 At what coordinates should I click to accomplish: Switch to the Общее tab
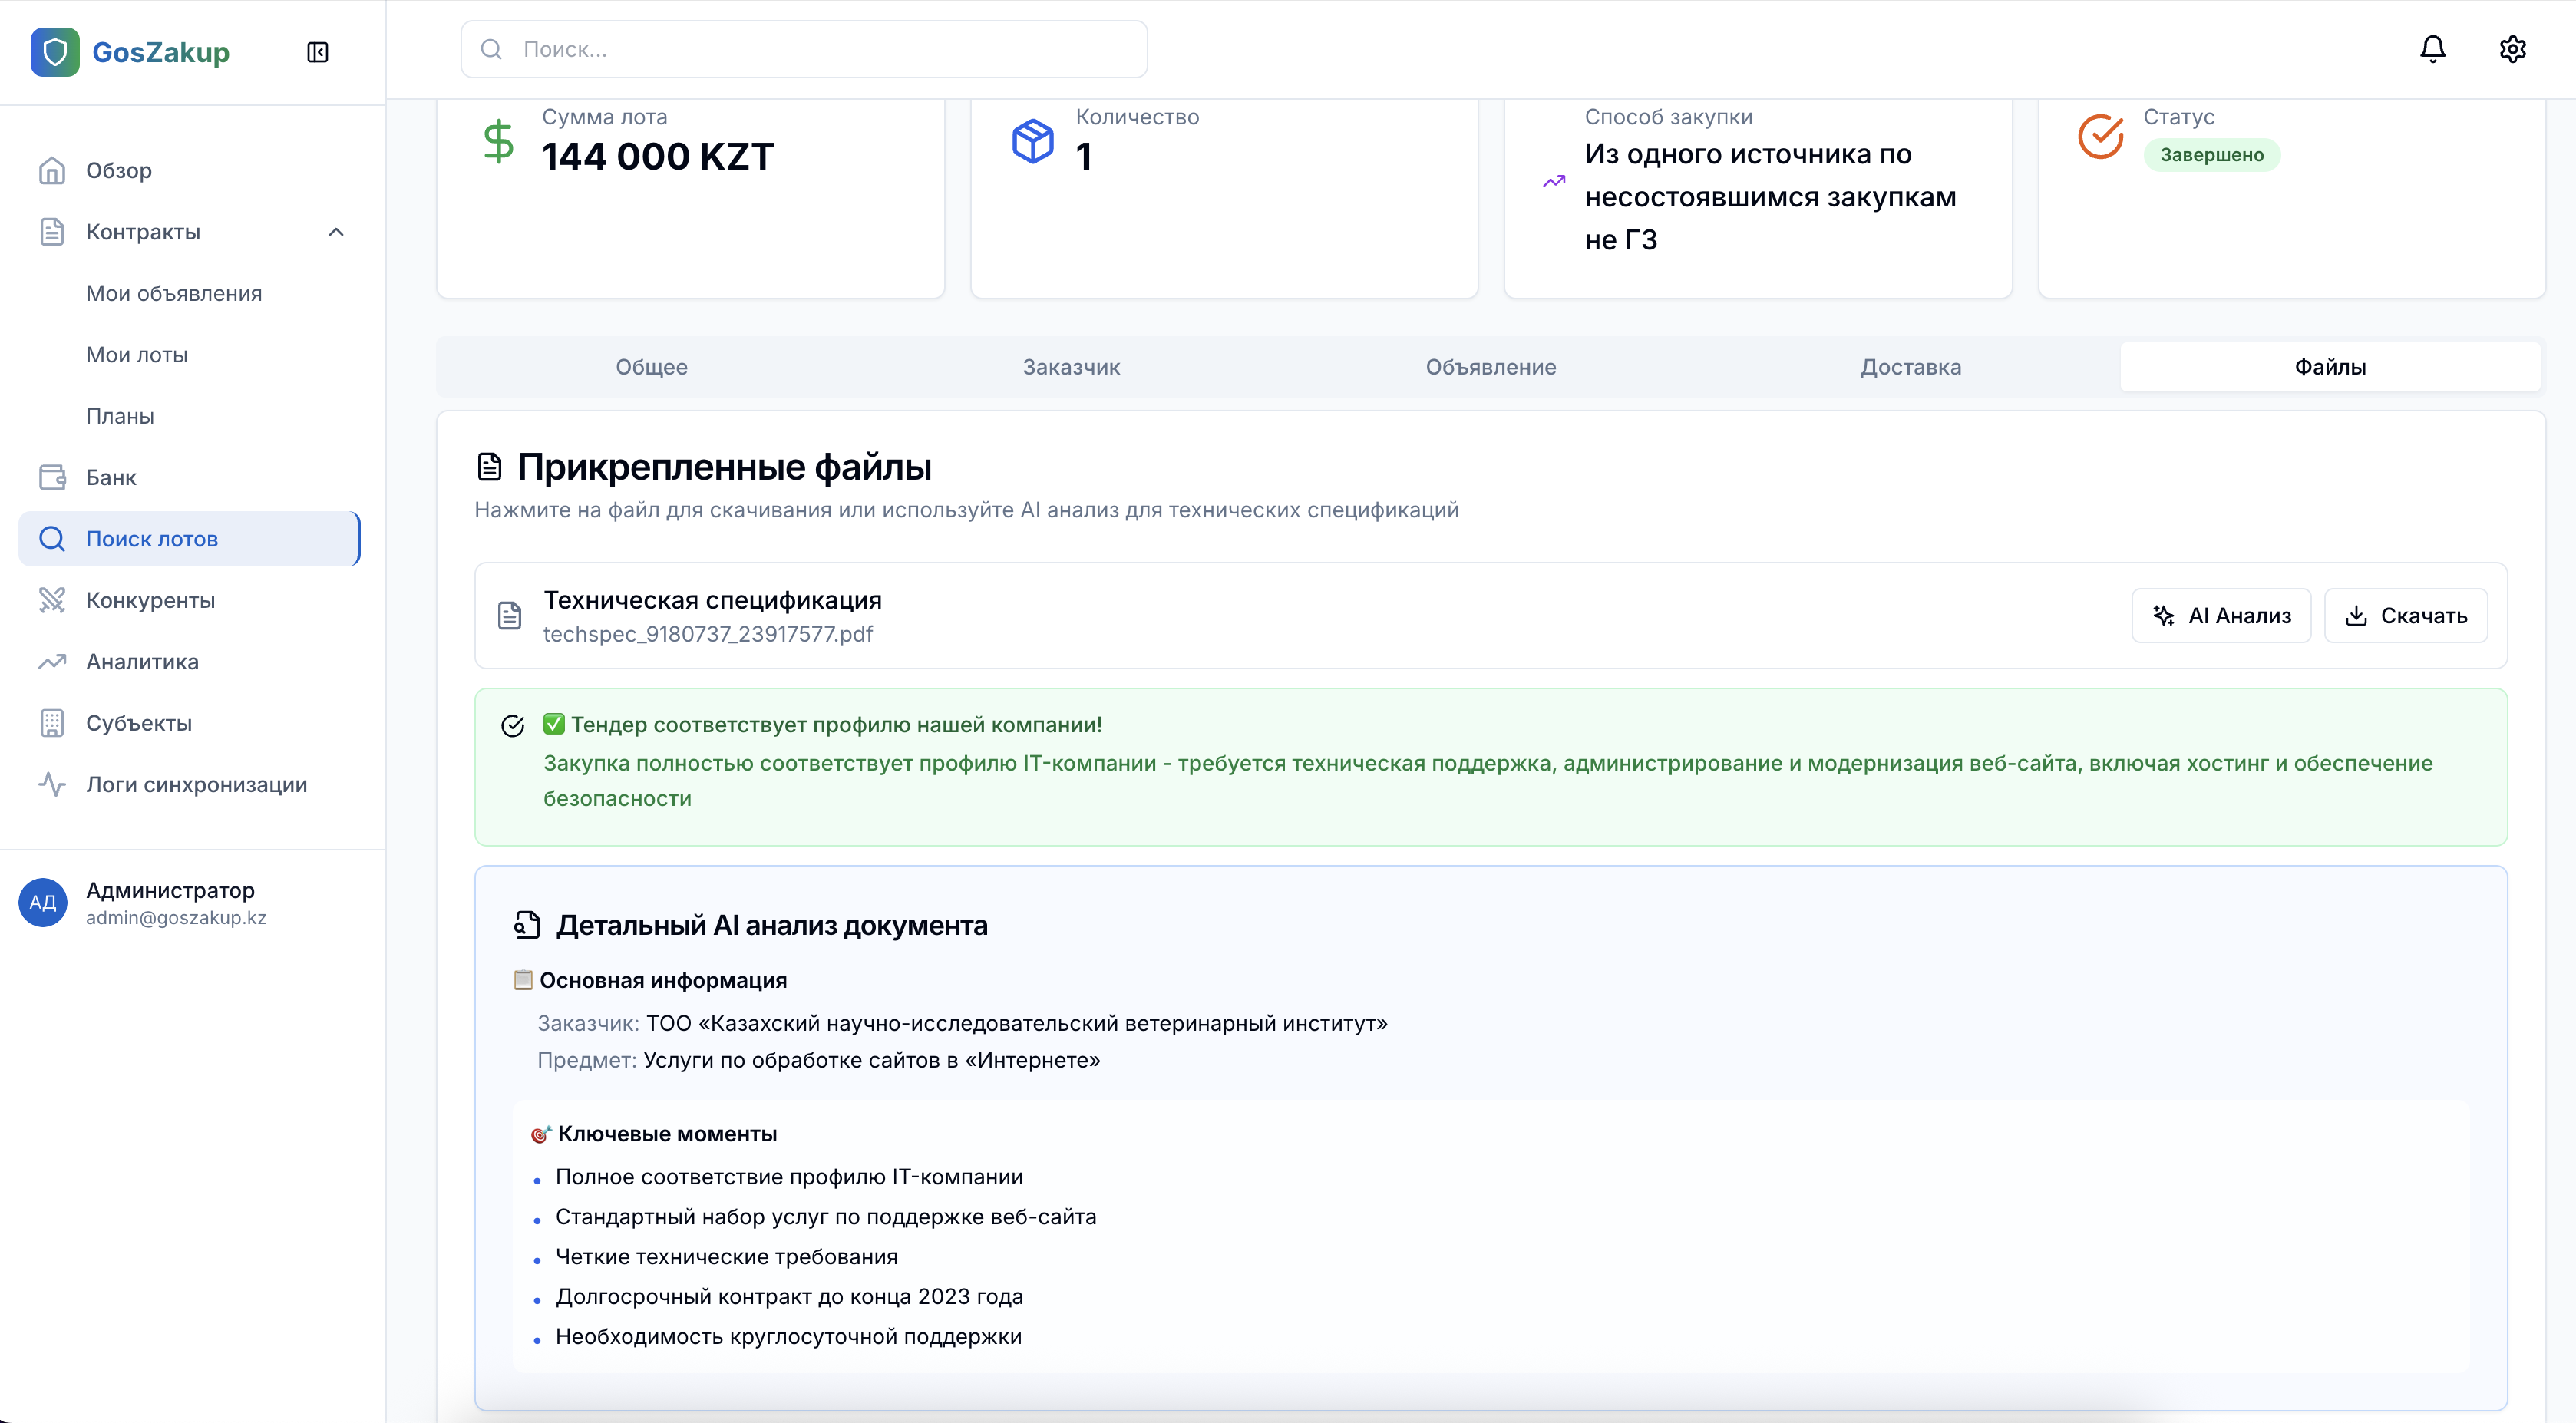[x=651, y=367]
